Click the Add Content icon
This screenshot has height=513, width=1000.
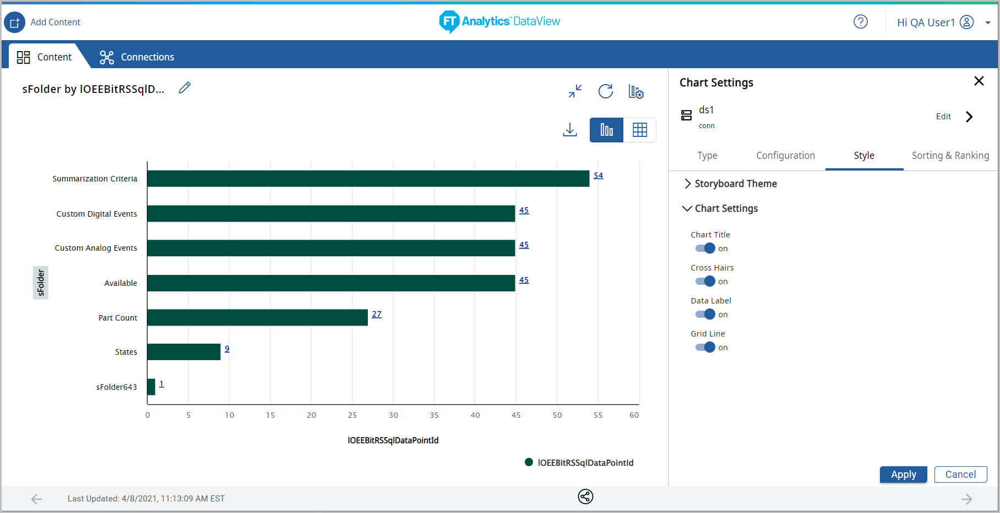click(15, 23)
